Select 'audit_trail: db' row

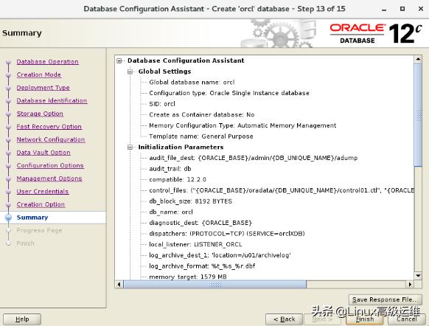[170, 169]
